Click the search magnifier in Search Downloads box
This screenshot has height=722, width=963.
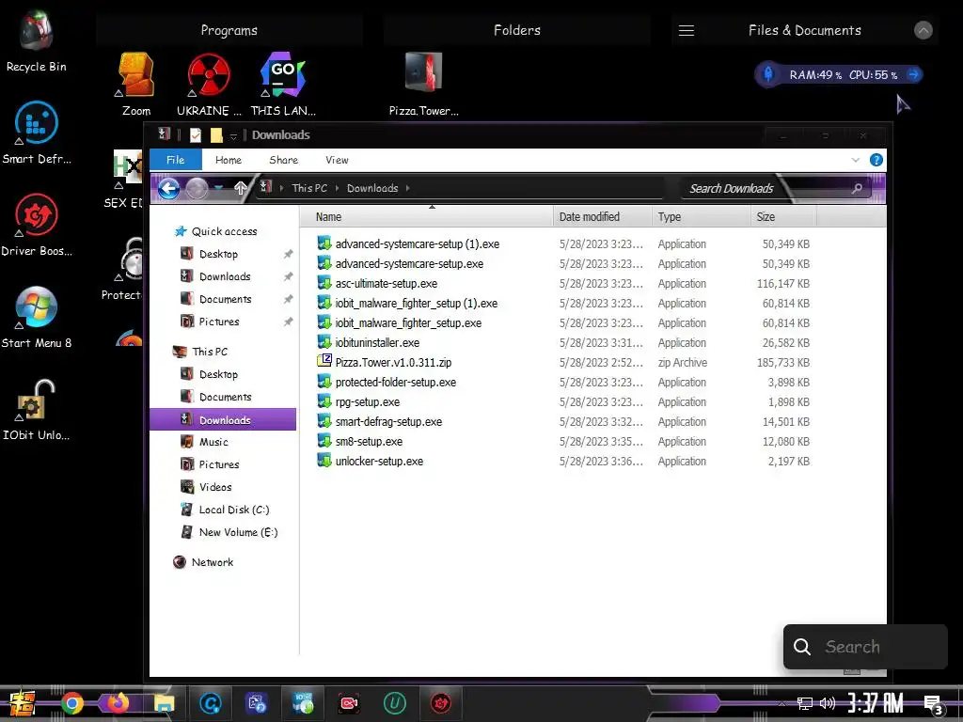point(858,188)
